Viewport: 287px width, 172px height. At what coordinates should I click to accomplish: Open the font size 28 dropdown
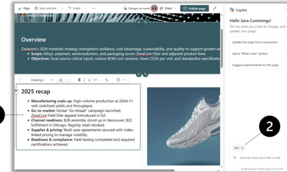point(63,80)
